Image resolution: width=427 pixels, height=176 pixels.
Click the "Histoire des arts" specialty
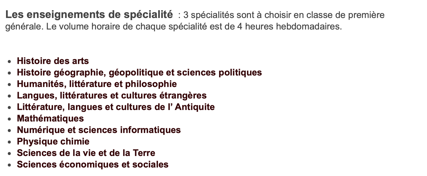[53, 61]
